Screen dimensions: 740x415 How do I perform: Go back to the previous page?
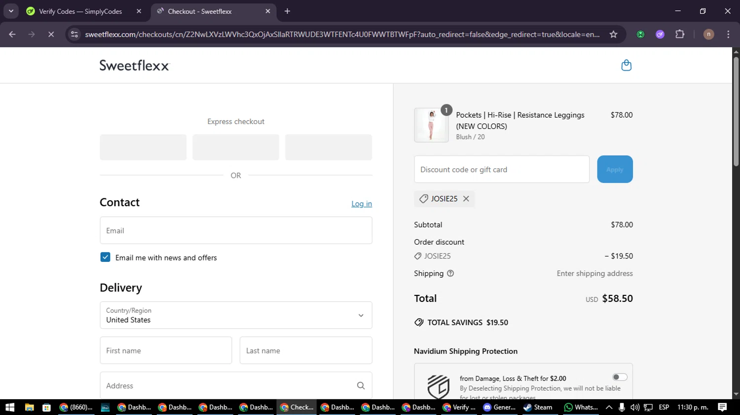pos(12,34)
